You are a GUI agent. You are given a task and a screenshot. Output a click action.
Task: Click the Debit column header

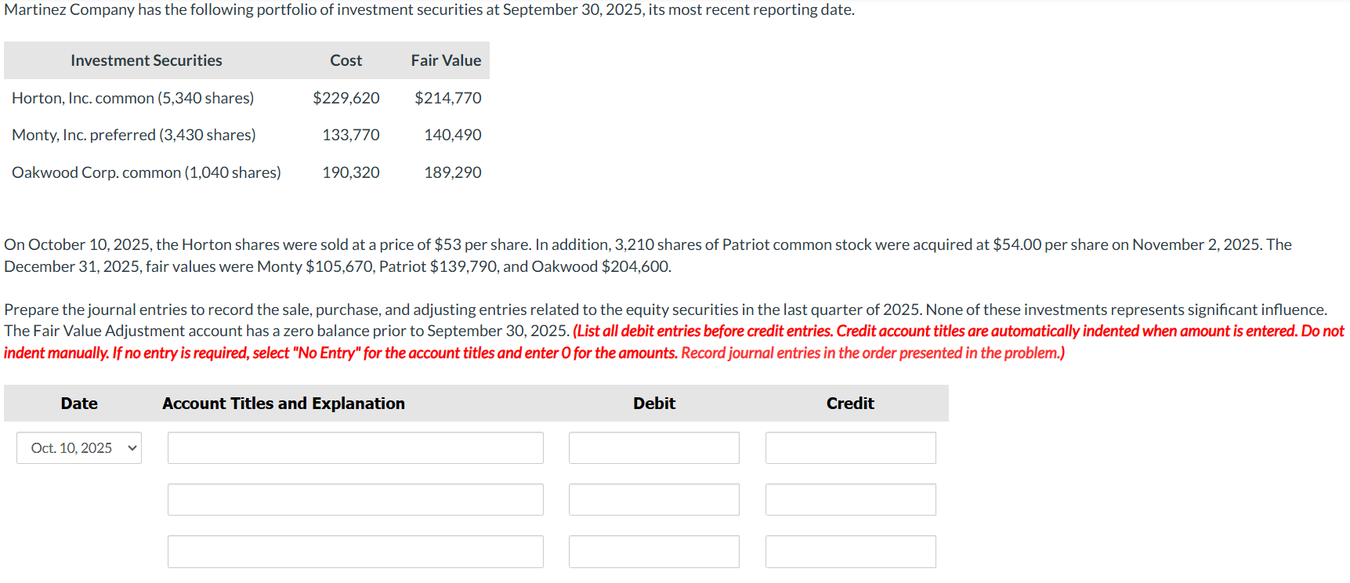(x=654, y=403)
